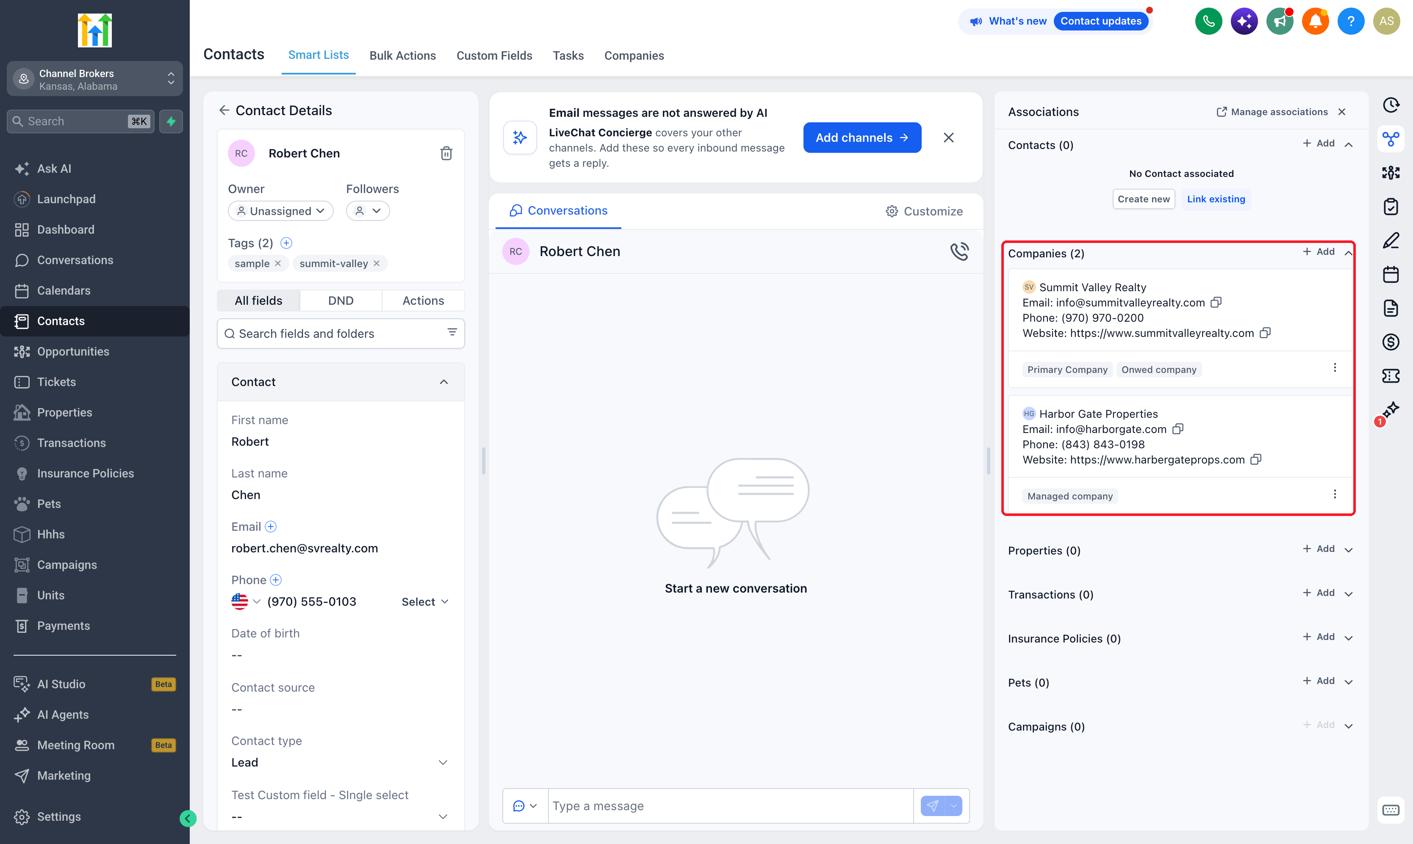
Task: Copy Summit Valley Realty email address
Action: (1216, 303)
